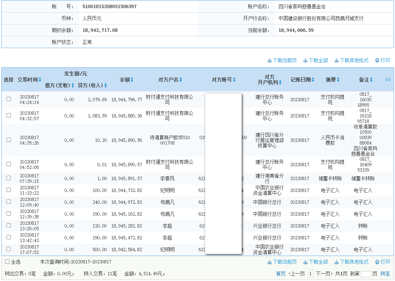
Task: Click 人民币卡消费款 summary cell
Action: pos(332,140)
